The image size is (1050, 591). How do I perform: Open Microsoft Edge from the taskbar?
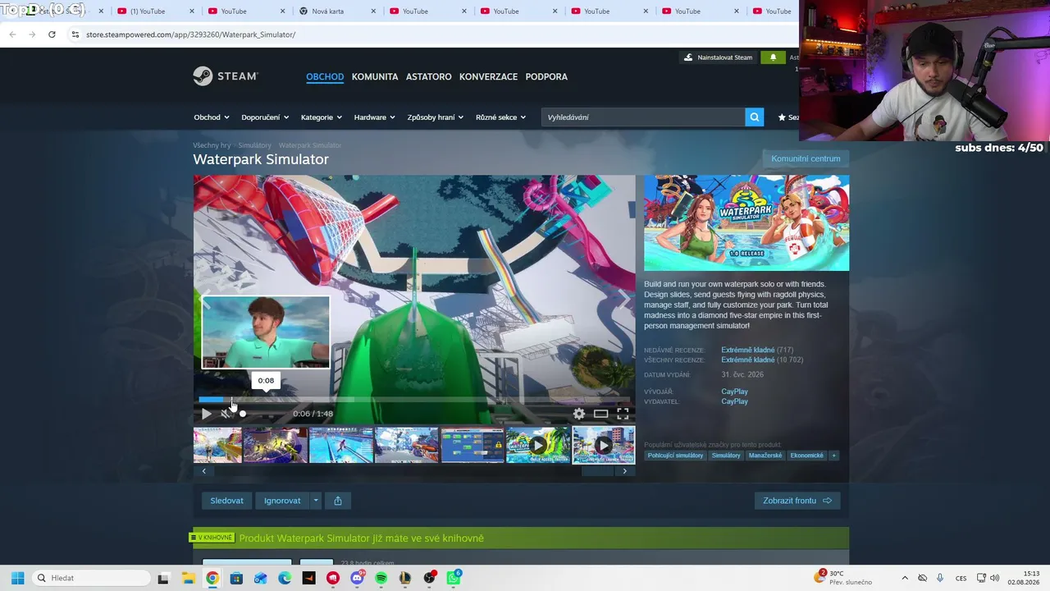click(285, 578)
